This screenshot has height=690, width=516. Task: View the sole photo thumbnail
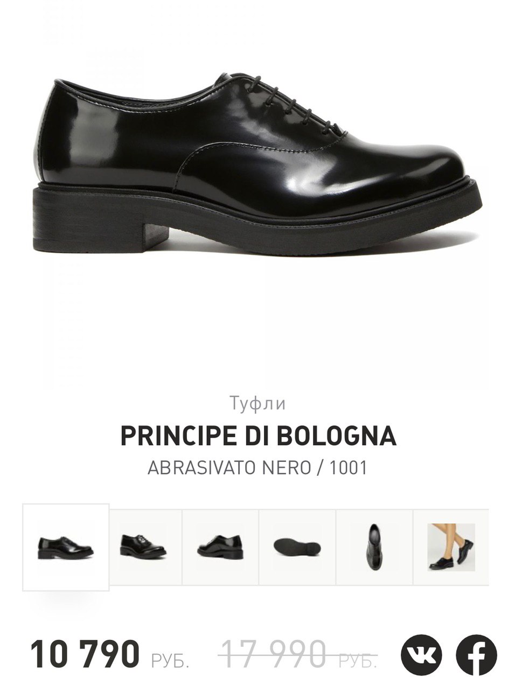(x=297, y=547)
